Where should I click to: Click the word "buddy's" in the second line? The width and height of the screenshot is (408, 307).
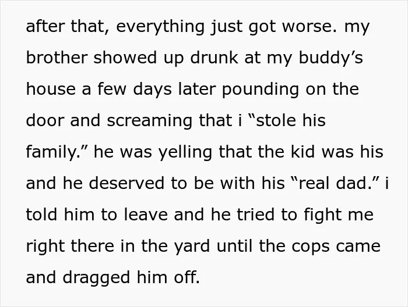click(x=330, y=59)
